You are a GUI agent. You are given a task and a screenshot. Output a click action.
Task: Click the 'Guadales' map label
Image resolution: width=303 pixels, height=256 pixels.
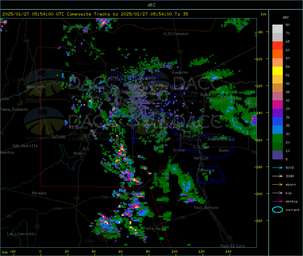180,72
